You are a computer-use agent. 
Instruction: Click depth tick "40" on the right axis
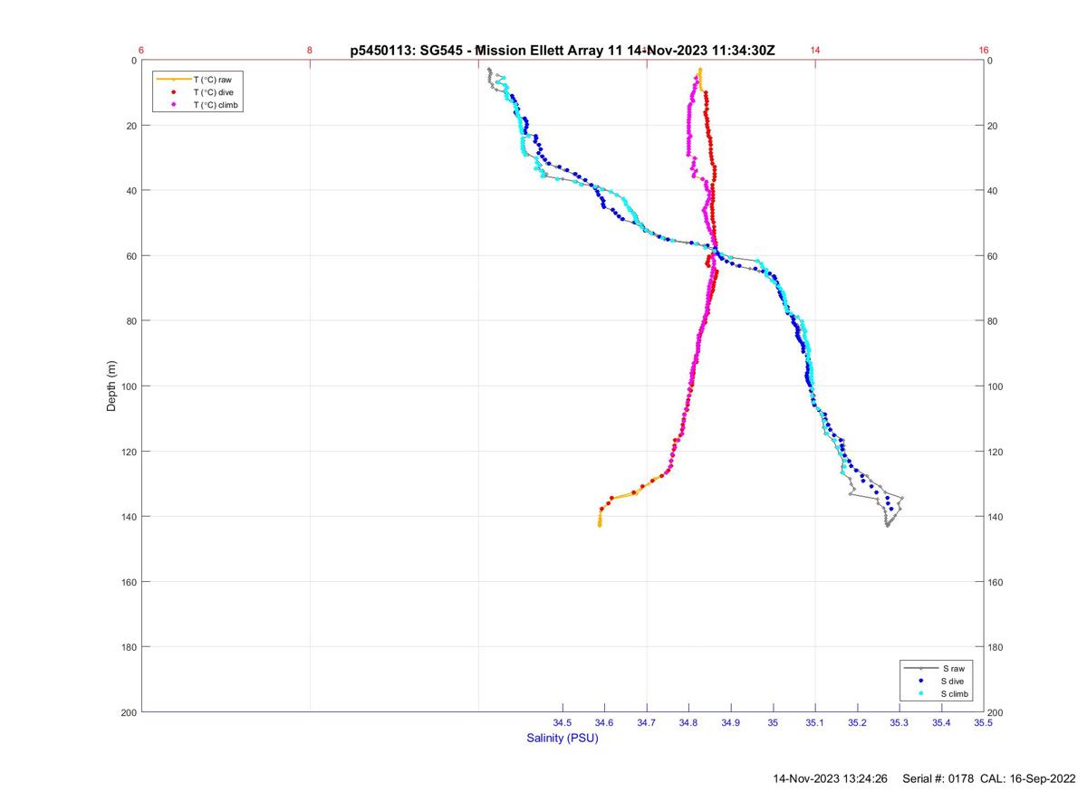click(995, 191)
